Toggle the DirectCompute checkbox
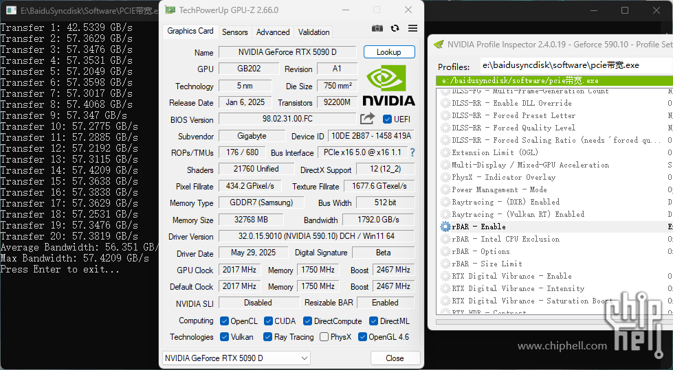Image resolution: width=673 pixels, height=370 pixels. coord(307,321)
